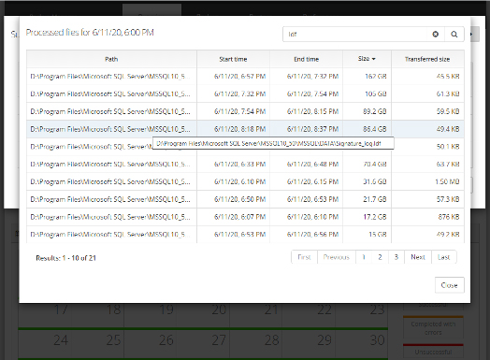This screenshot has width=490, height=360.
Task: Click the transferred size 1.50 MB cell
Action: click(447, 181)
